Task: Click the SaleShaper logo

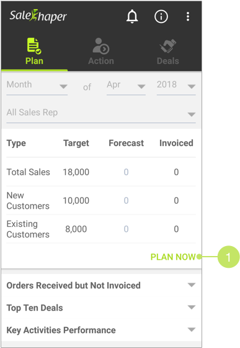Action: click(38, 16)
